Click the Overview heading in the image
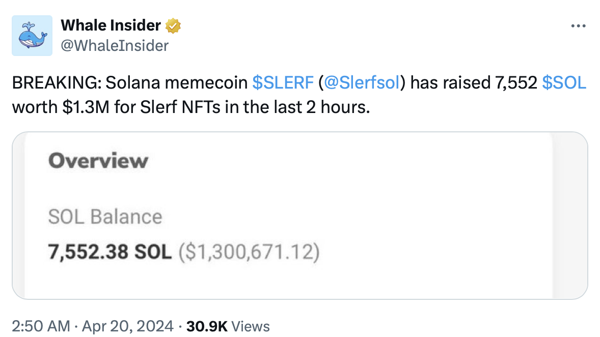The width and height of the screenshot is (600, 337). [x=98, y=161]
